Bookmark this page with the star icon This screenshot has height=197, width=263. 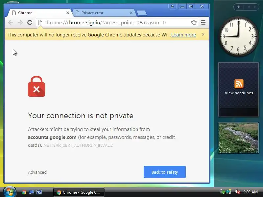[194, 22]
